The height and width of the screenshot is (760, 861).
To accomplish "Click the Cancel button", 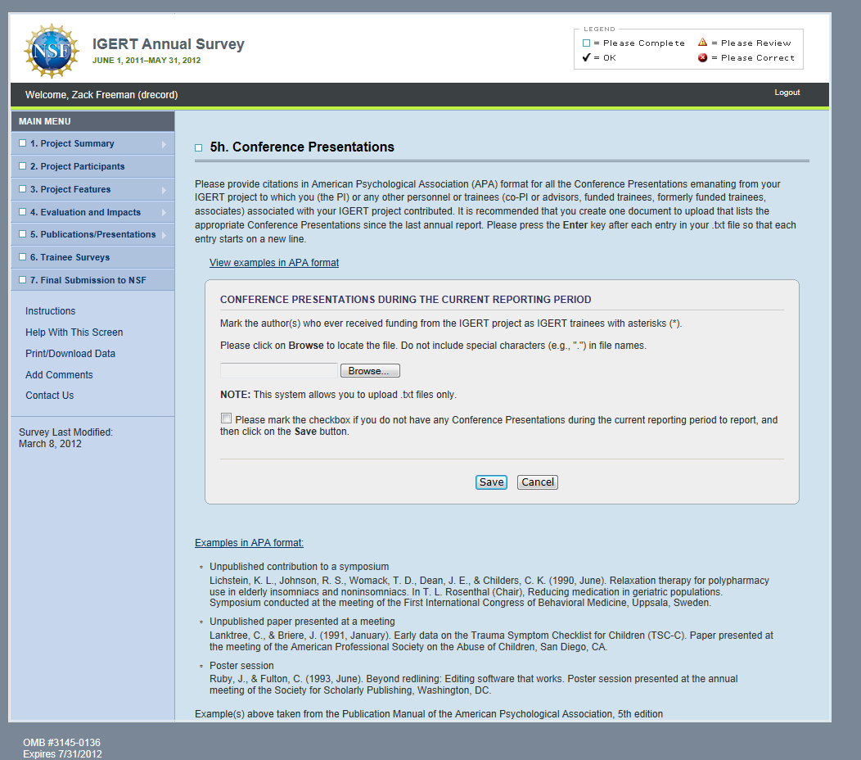I will [538, 482].
